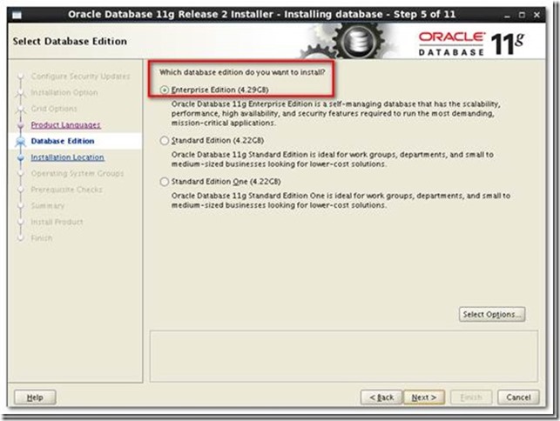The width and height of the screenshot is (560, 421).
Task: Minimize the installer window
Action: (x=507, y=16)
